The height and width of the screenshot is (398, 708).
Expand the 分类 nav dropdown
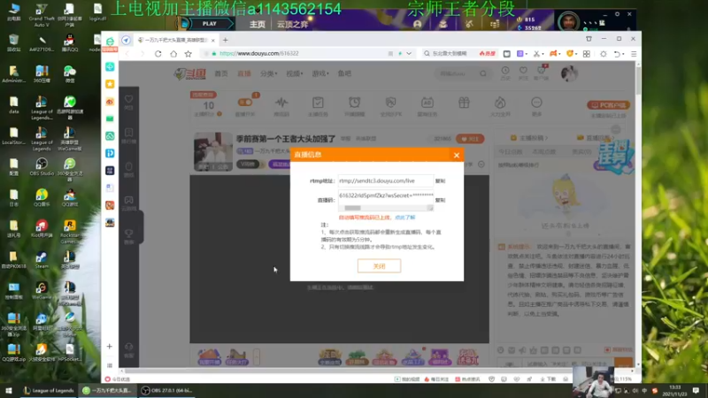tap(268, 73)
